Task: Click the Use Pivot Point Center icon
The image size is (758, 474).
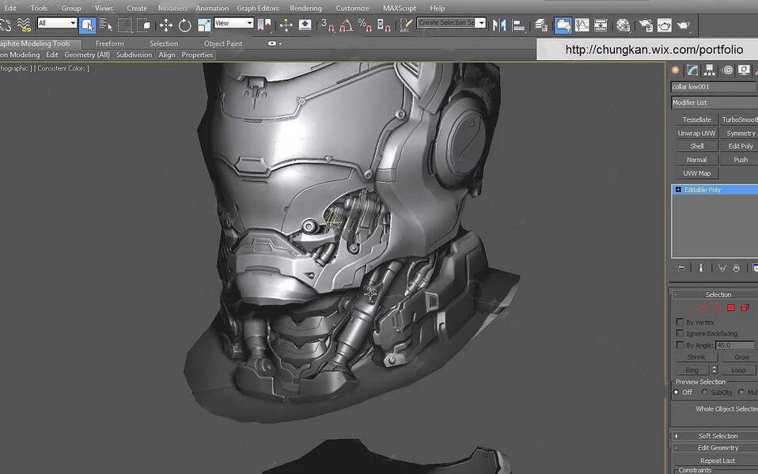Action: pyautogui.click(x=264, y=25)
